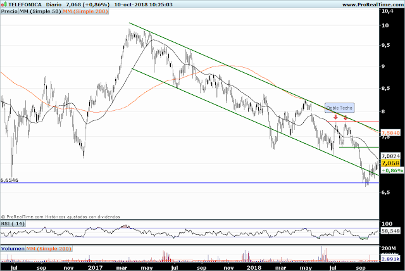Click the 200M volume scale label
The image size is (405, 271).
(x=389, y=248)
